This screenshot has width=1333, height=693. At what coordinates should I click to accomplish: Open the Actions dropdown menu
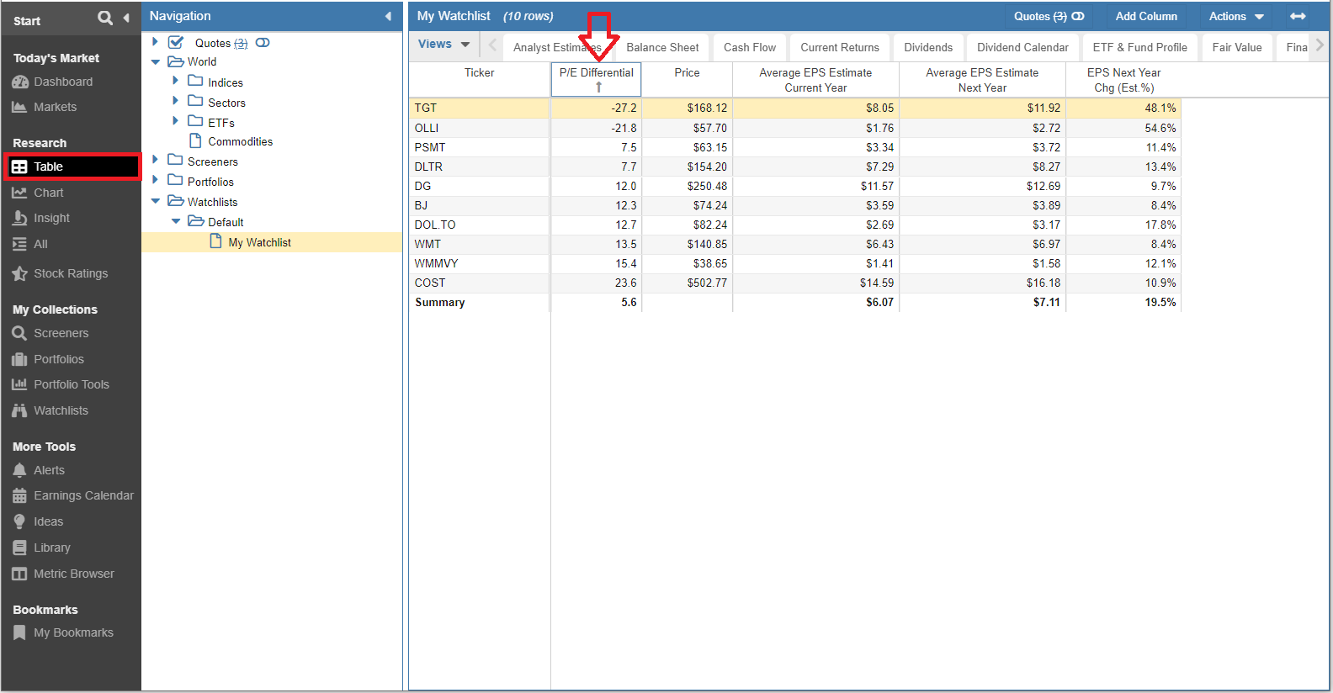pos(1236,16)
